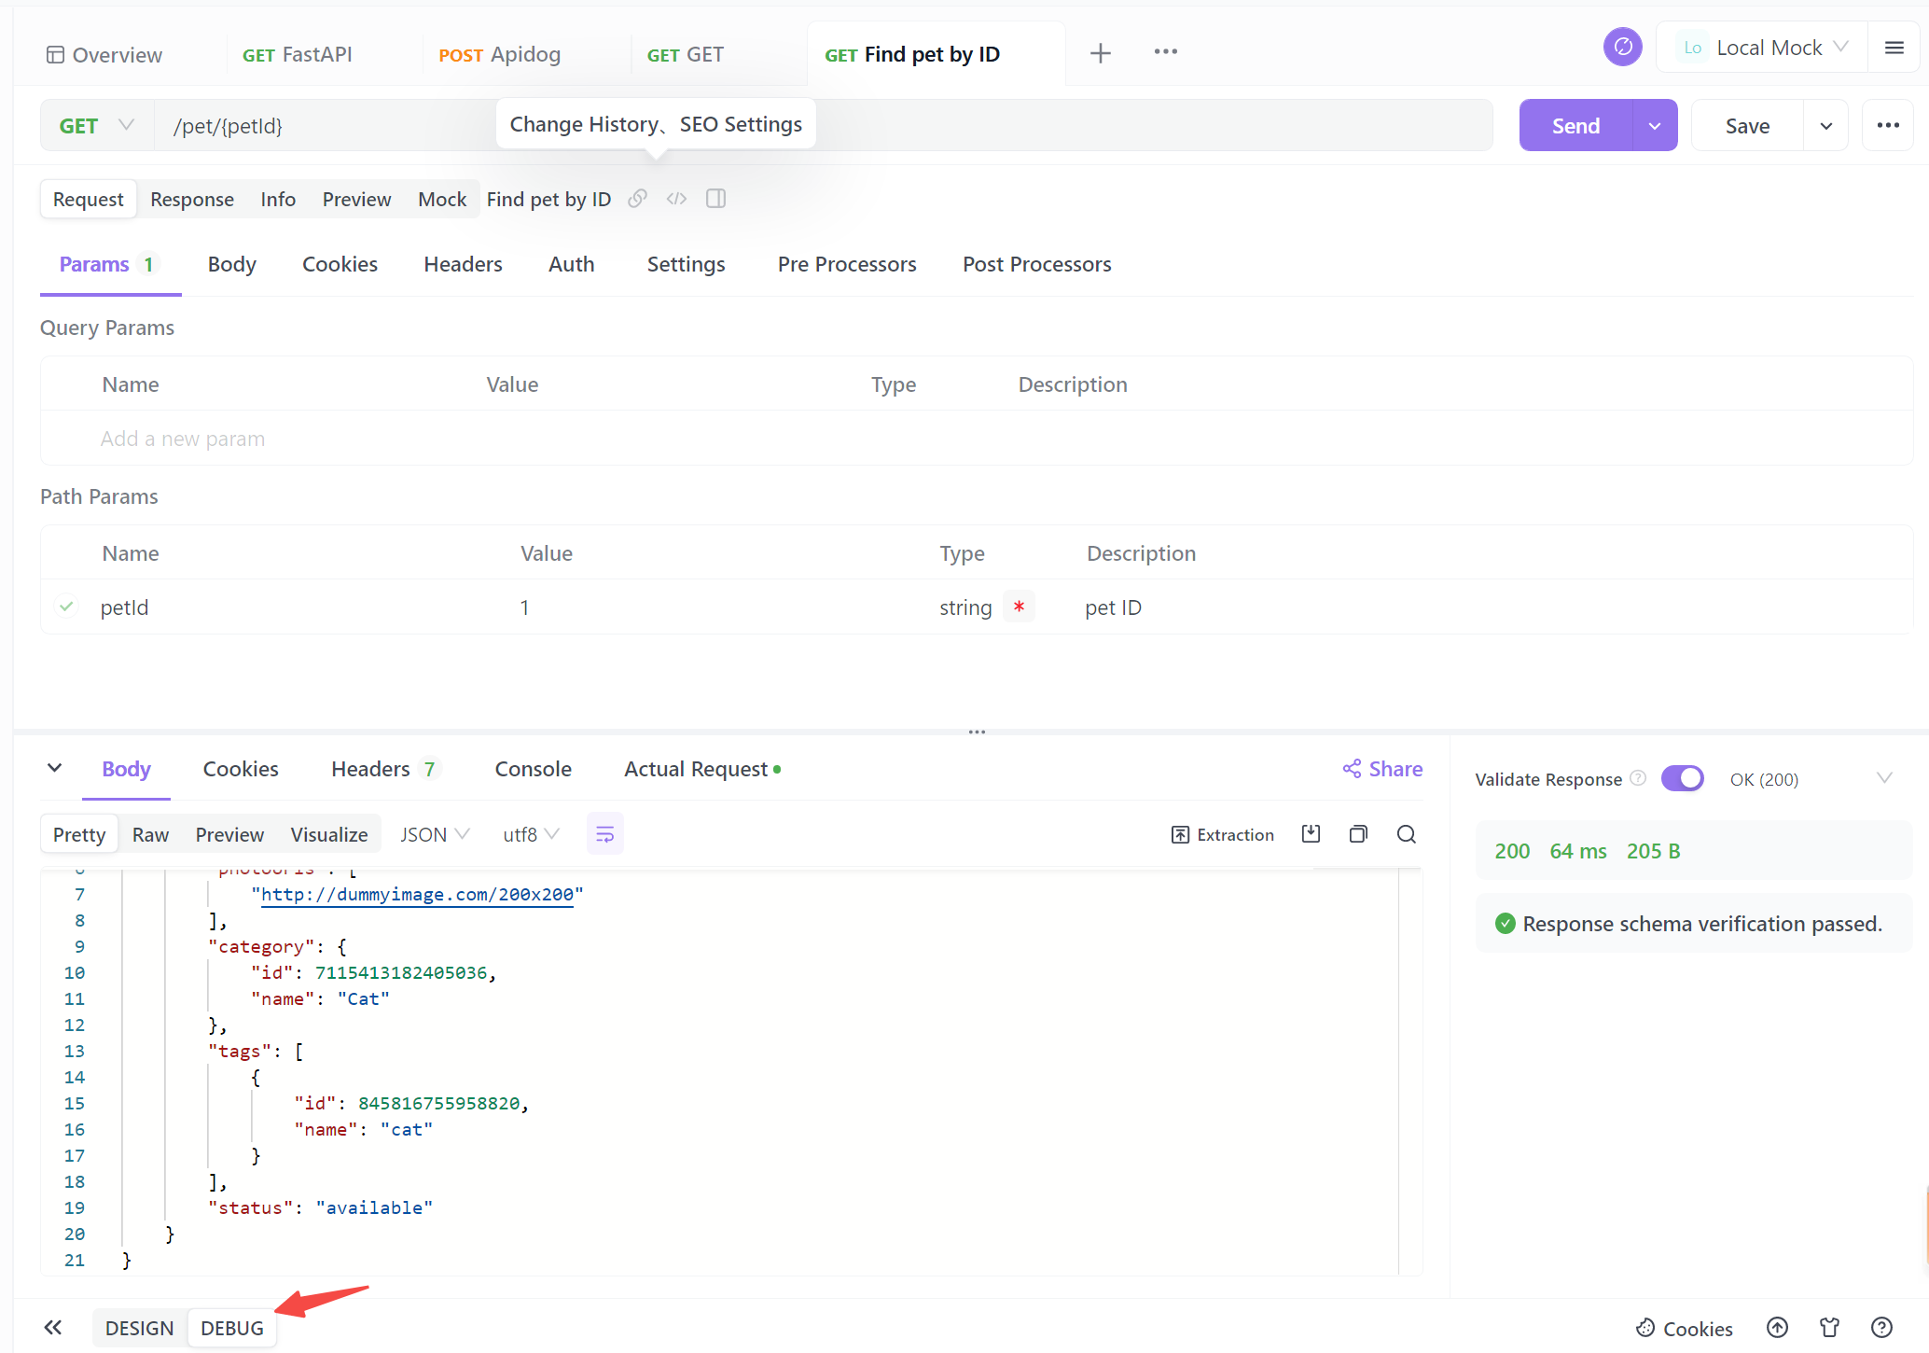Viewport: 1929px width, 1353px height.
Task: Select the Response view tab
Action: tap(192, 199)
